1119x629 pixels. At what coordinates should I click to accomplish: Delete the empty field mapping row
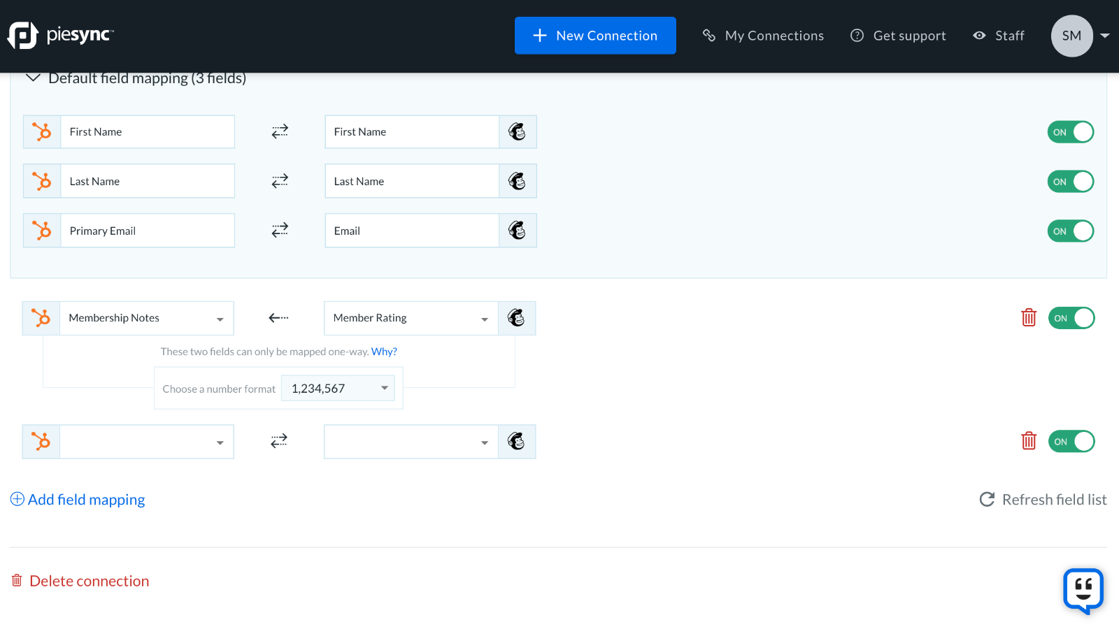(1029, 441)
